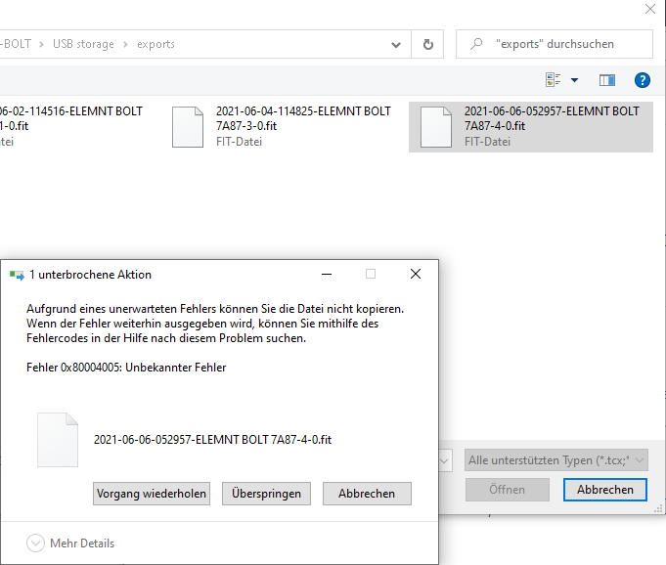Select 'exports' in the breadcrumb path
The width and height of the screenshot is (666, 565).
[155, 44]
